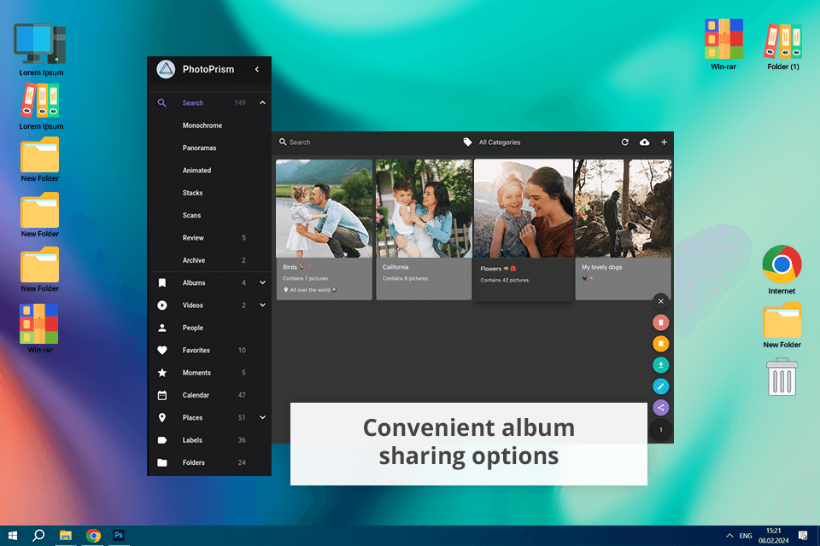Image resolution: width=820 pixels, height=546 pixels.
Task: Open the California album thumbnail
Action: coord(424,208)
